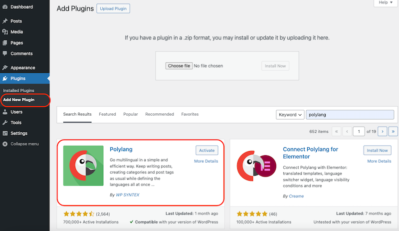The image size is (399, 231).
Task: Click '100,000+ Active Installations' text
Action: (264, 222)
